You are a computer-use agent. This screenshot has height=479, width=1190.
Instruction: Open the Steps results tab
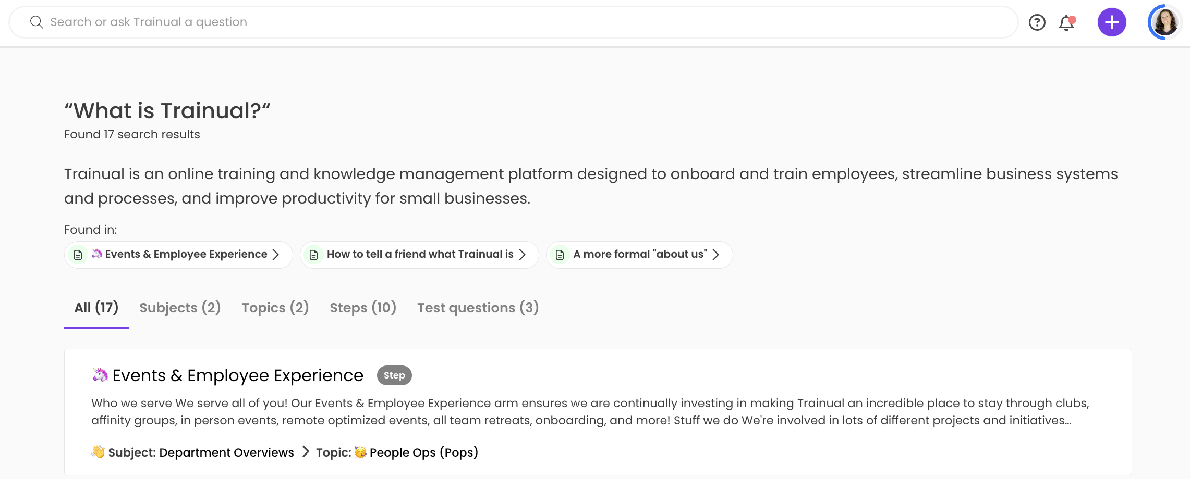(x=363, y=308)
